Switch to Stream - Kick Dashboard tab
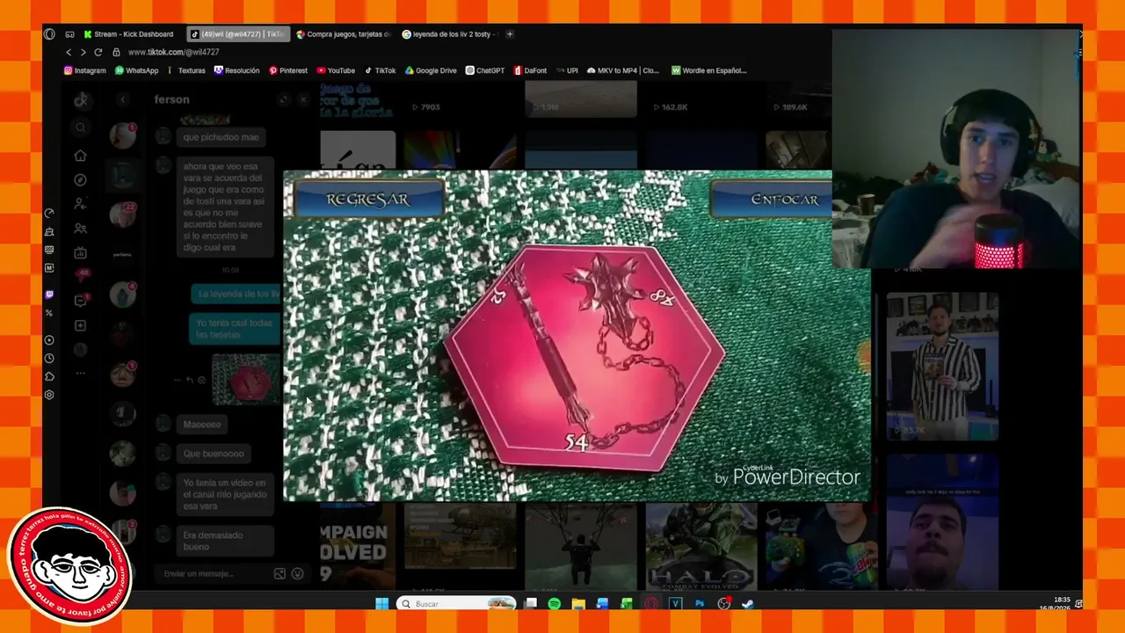Image resolution: width=1125 pixels, height=633 pixels. point(129,34)
